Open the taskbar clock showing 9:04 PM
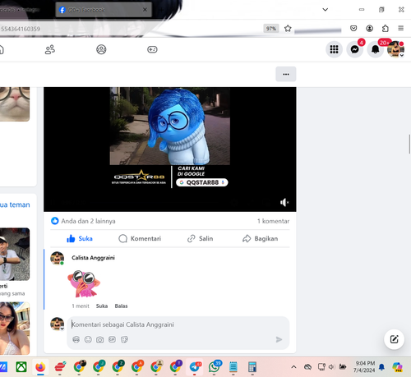 tap(364, 366)
